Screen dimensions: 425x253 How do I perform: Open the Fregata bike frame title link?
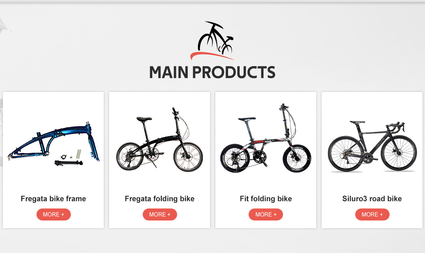(x=53, y=199)
